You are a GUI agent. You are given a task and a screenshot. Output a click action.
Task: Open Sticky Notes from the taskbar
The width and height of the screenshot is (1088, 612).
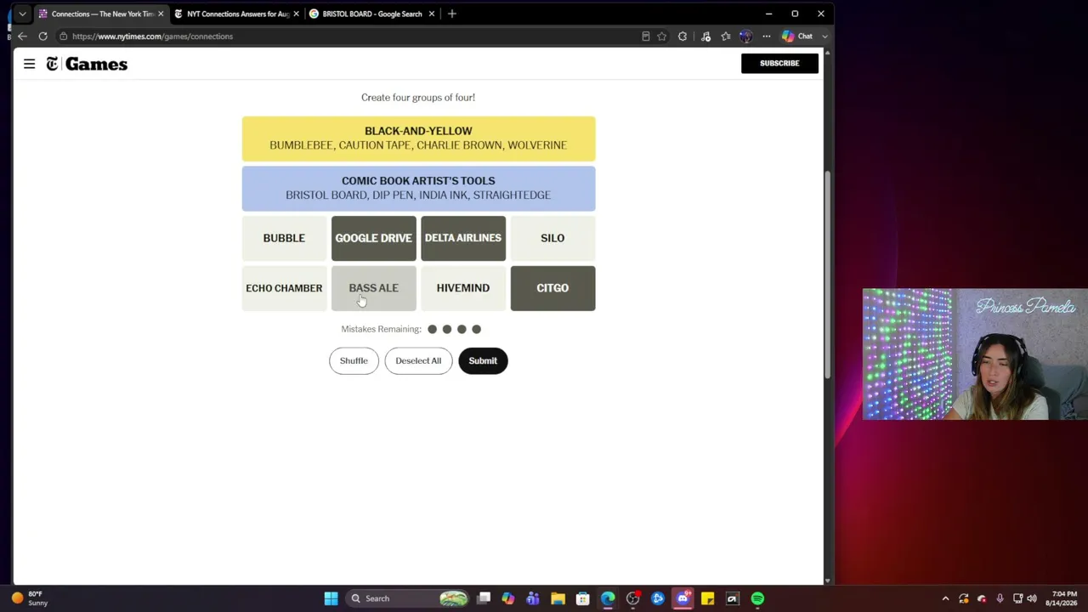pyautogui.click(x=707, y=598)
